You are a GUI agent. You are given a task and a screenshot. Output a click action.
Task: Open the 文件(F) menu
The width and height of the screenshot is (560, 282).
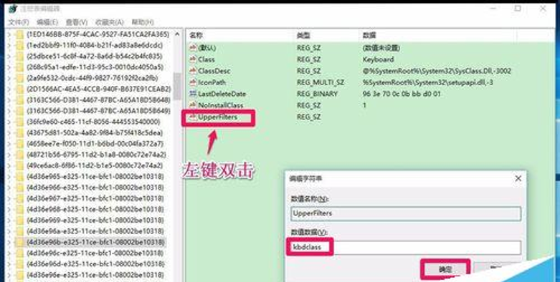[19, 22]
